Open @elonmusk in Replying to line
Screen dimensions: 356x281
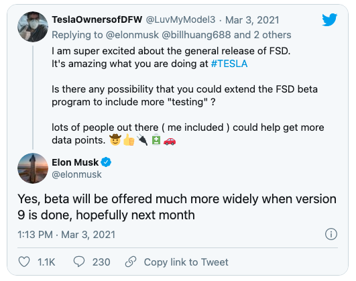(132, 35)
